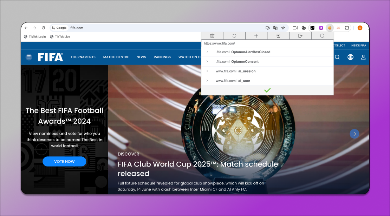Delete all cookies with trash icon
Image resolution: width=390 pixels, height=216 pixels.
coord(212,36)
